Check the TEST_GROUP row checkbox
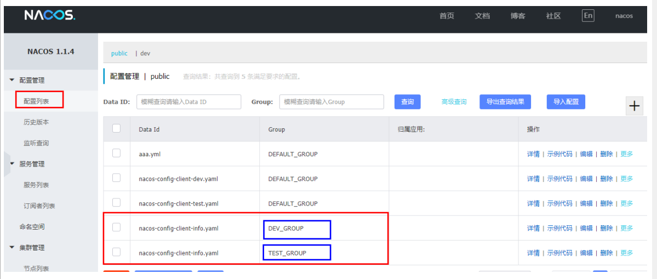The width and height of the screenshot is (657, 279). [x=117, y=252]
